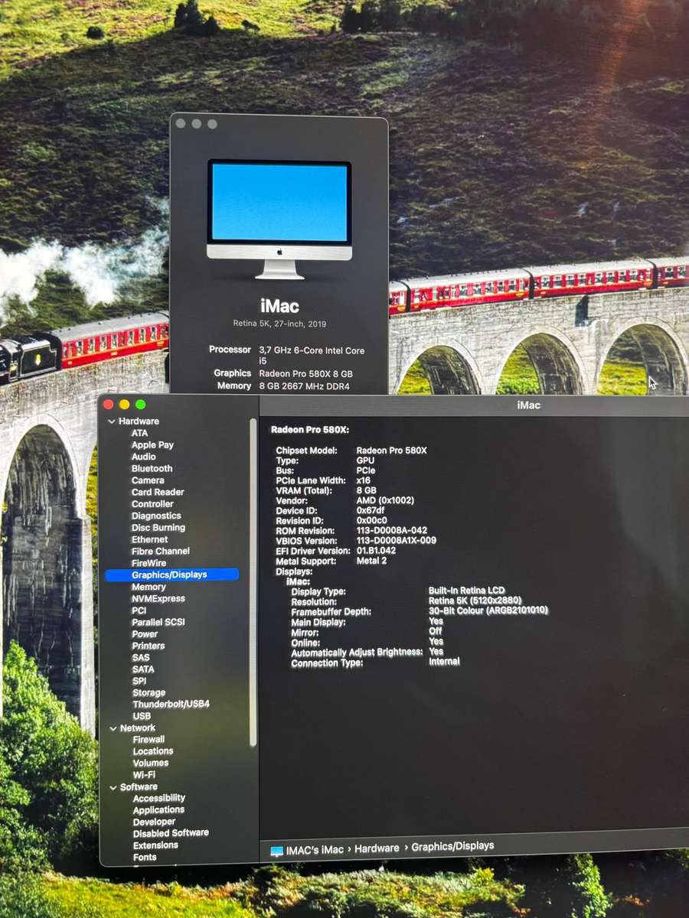Open Disabled Software entry

point(171,833)
